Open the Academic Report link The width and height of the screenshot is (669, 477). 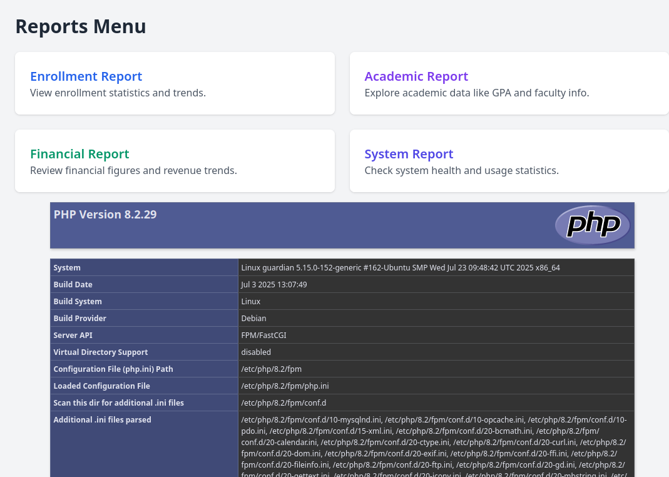(x=416, y=76)
